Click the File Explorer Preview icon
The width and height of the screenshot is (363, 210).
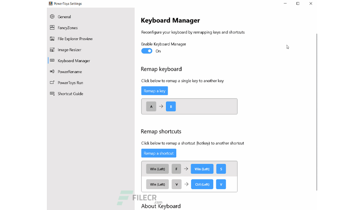coord(52,39)
